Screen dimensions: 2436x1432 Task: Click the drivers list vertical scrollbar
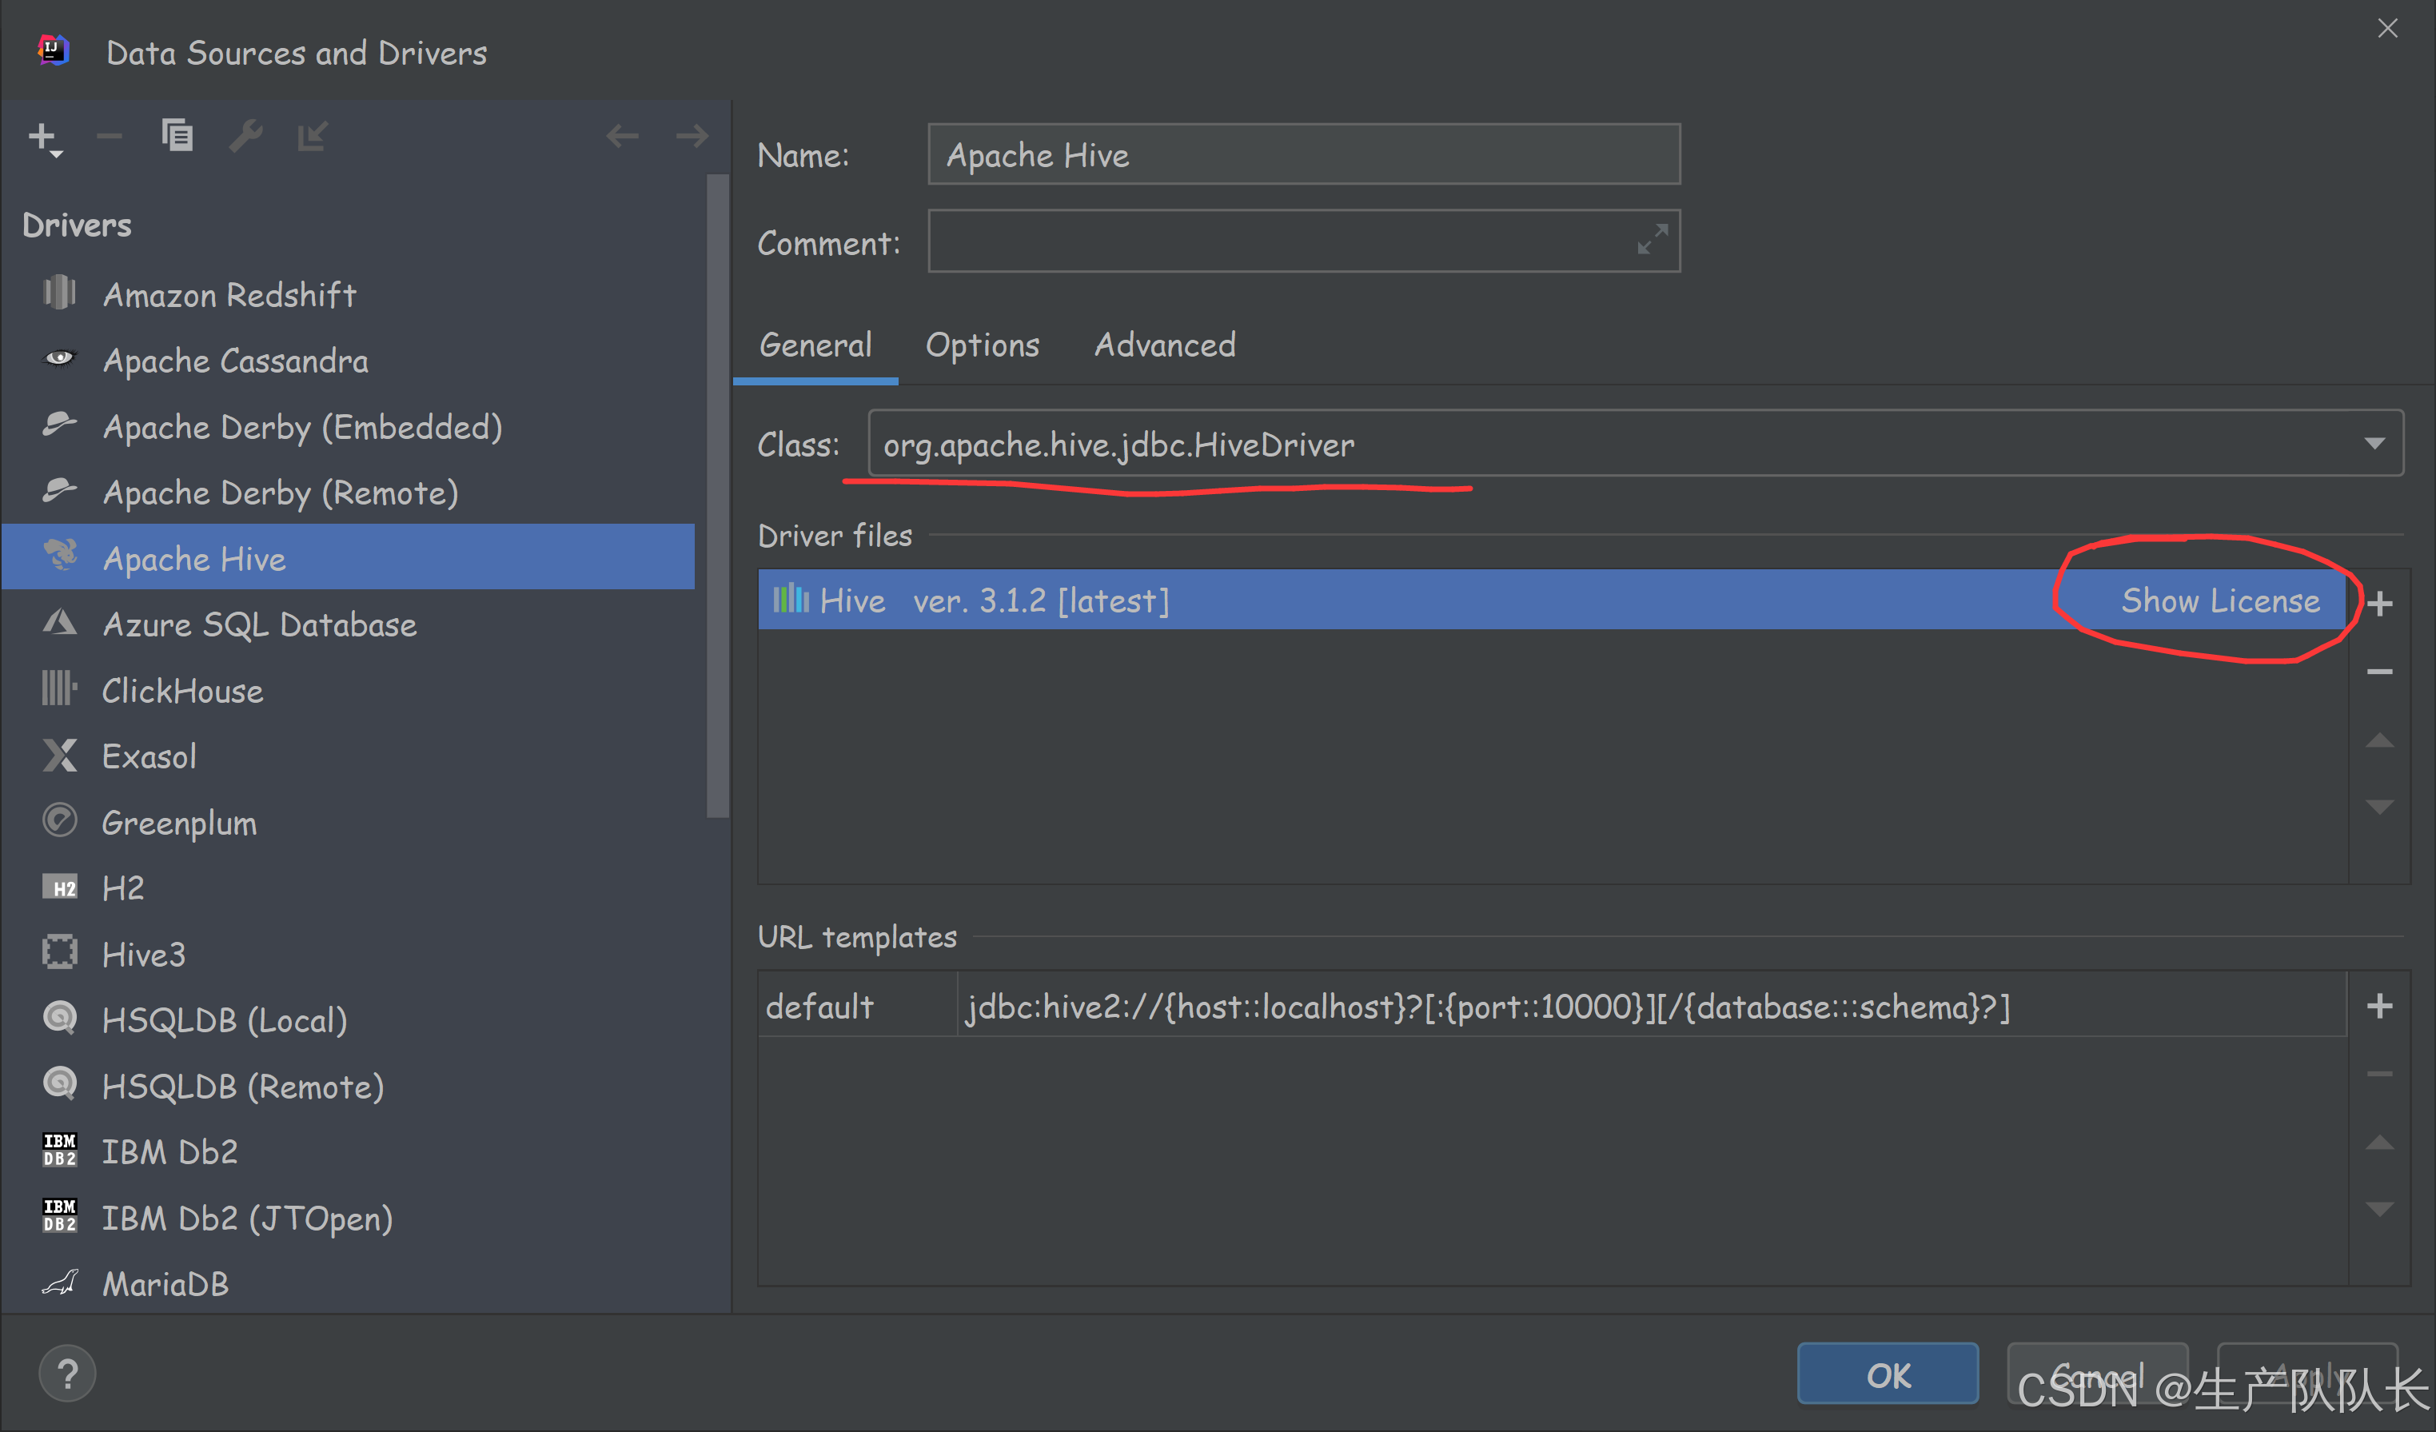717,496
